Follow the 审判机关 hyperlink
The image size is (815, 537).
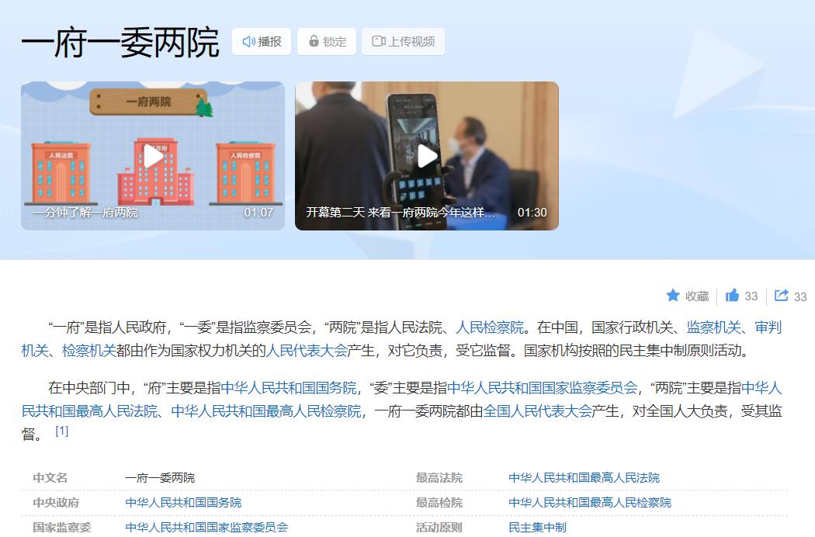[x=768, y=327]
